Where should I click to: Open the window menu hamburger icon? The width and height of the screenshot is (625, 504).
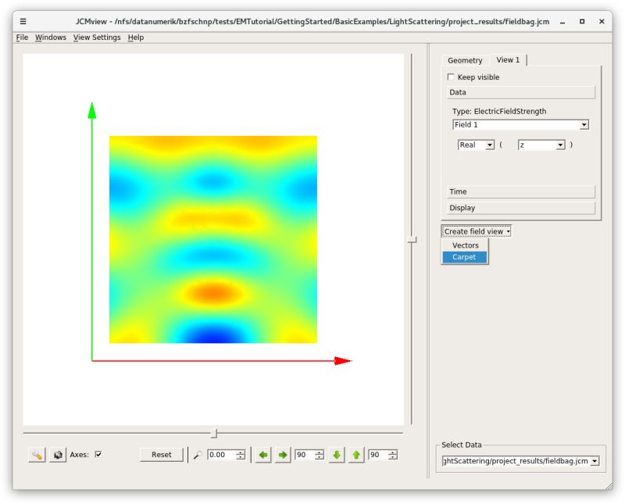(23, 22)
